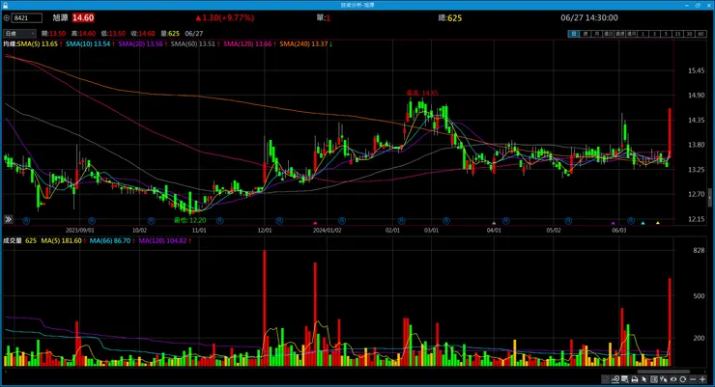Click the crosshair value cursor icon
Screen dimensions: 715x387
tap(664, 379)
